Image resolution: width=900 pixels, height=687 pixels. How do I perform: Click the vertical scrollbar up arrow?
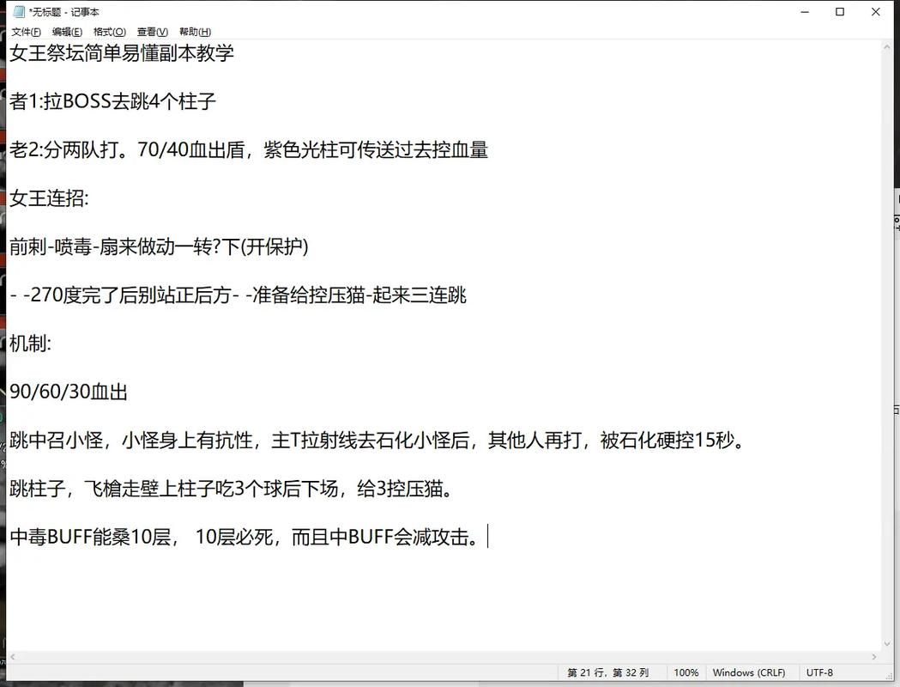pyautogui.click(x=887, y=48)
